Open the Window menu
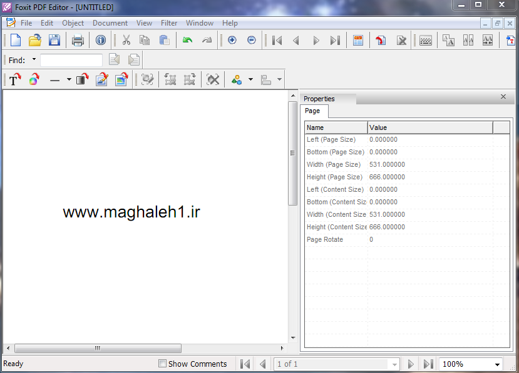 click(x=200, y=23)
